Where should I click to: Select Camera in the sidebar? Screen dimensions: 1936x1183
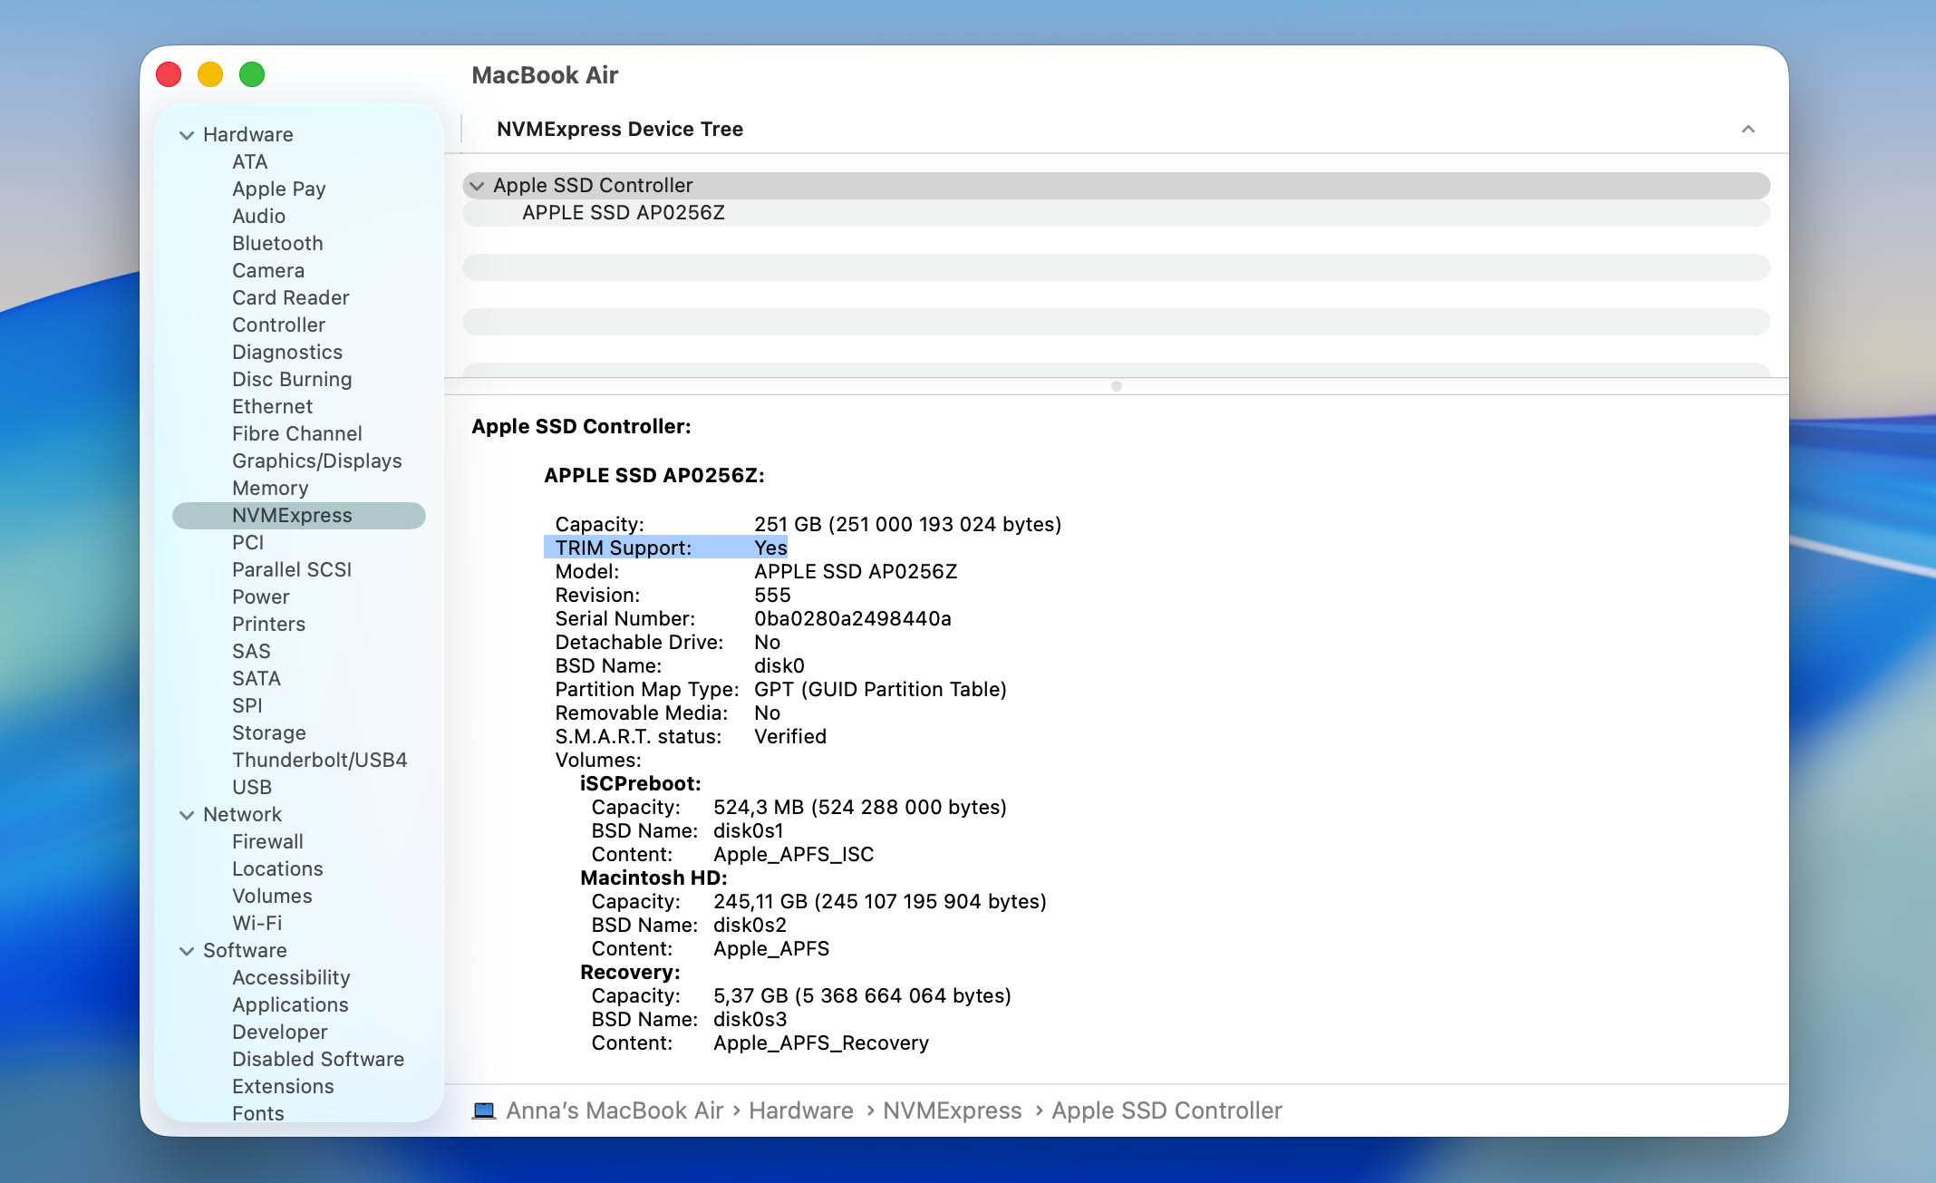[x=268, y=271]
